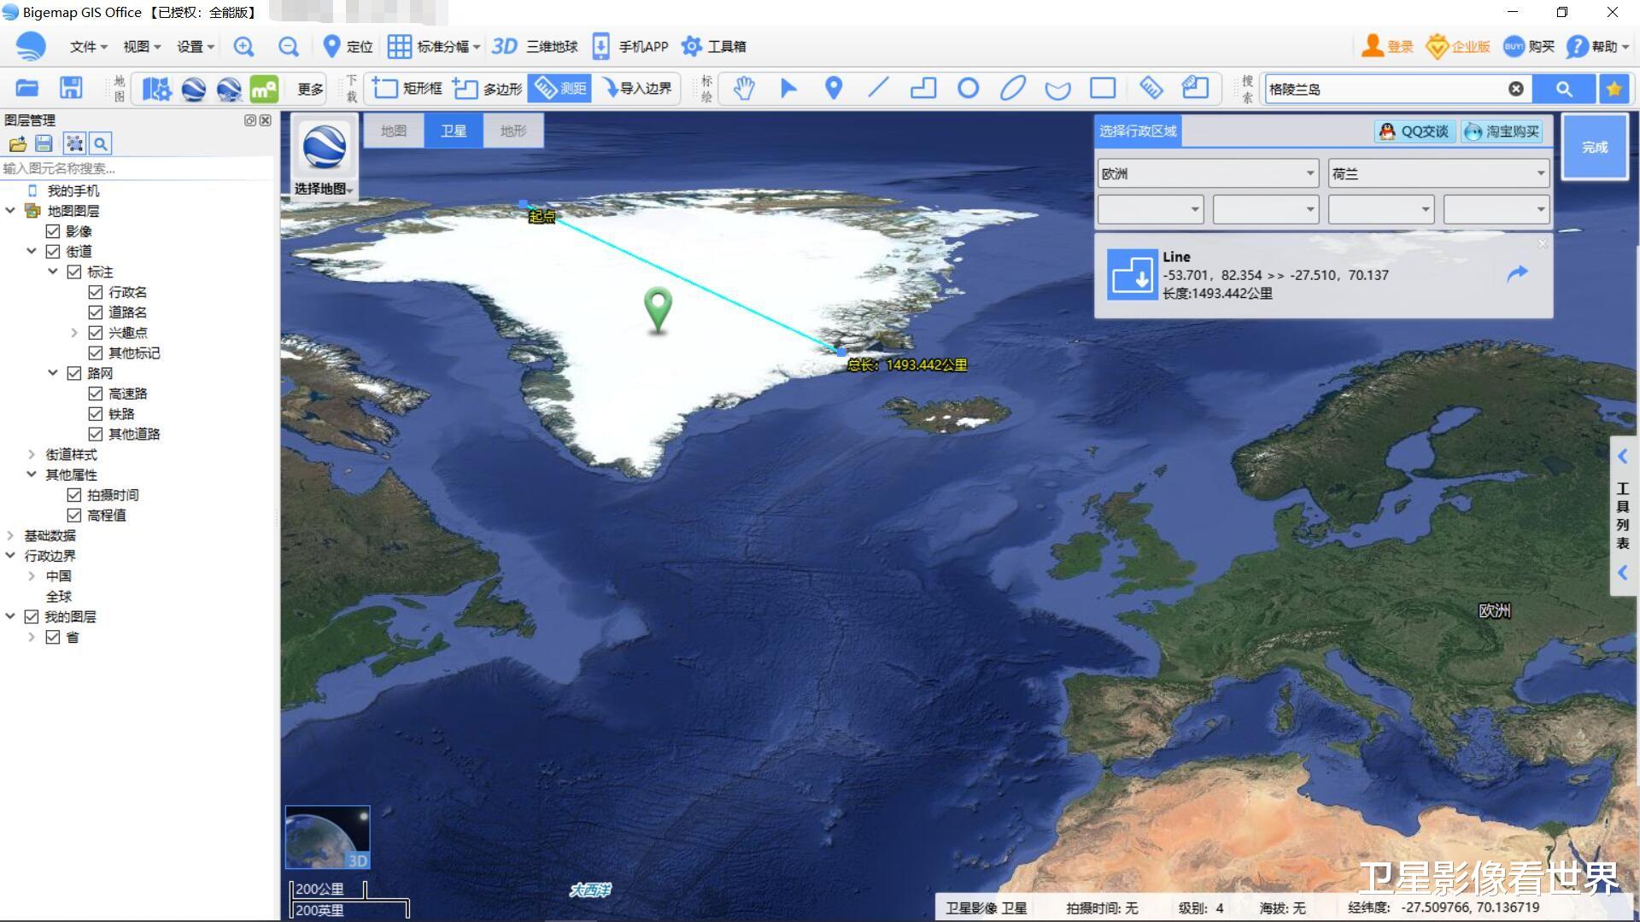Select the circle drawing tool
The width and height of the screenshot is (1640, 922).
point(968,88)
